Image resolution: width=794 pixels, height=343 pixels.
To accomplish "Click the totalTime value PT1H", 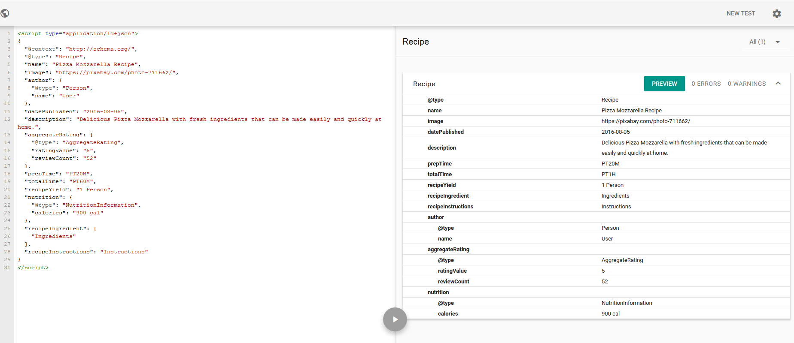I will point(608,175).
